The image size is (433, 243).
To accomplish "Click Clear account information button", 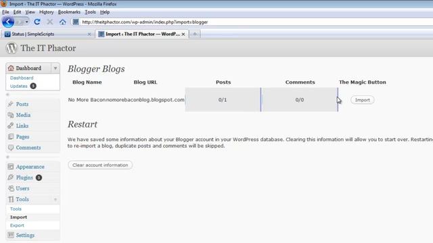I will coord(100,165).
